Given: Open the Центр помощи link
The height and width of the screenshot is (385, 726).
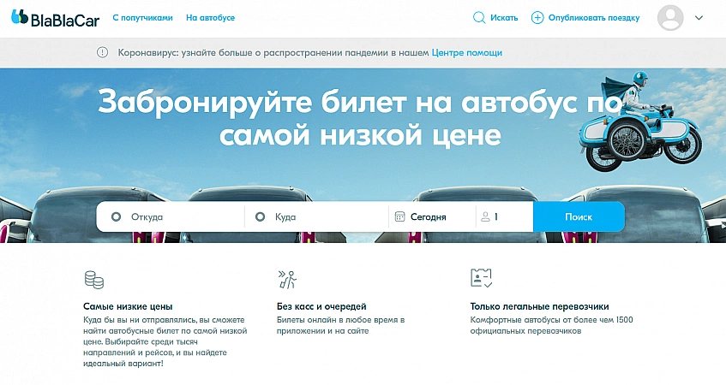Looking at the screenshot, I should [x=466, y=52].
